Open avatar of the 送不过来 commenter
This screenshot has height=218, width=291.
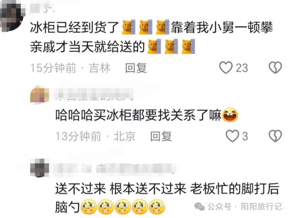40,168
